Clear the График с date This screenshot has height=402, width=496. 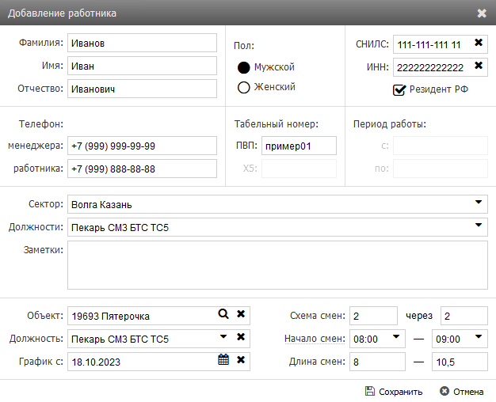click(x=241, y=360)
